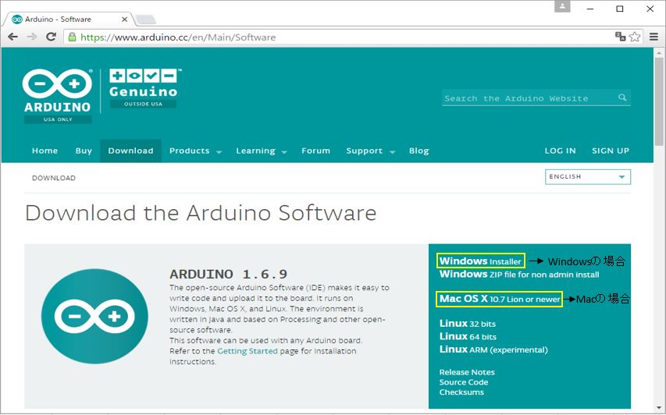The width and height of the screenshot is (666, 415).
Task: Click the Download the Arduino Software heading
Action: pyautogui.click(x=201, y=213)
